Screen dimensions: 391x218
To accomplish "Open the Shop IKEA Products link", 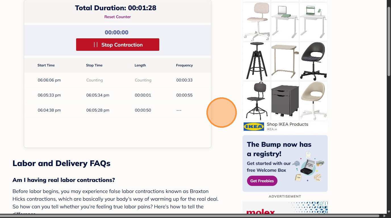I will (287, 124).
